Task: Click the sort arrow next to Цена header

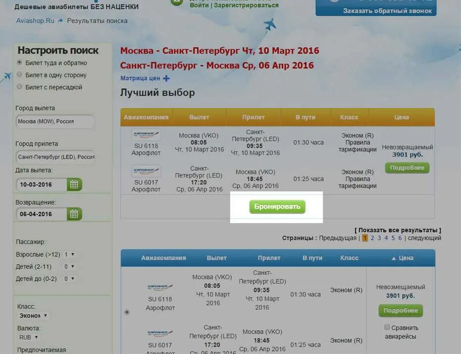Action: click(394, 258)
